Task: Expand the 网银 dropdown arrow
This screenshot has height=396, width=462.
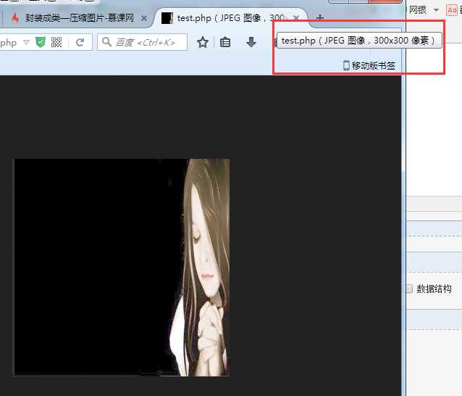Action: (x=436, y=10)
